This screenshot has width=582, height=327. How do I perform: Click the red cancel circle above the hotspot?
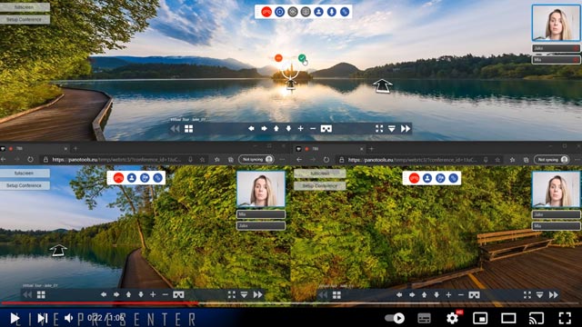click(278, 58)
